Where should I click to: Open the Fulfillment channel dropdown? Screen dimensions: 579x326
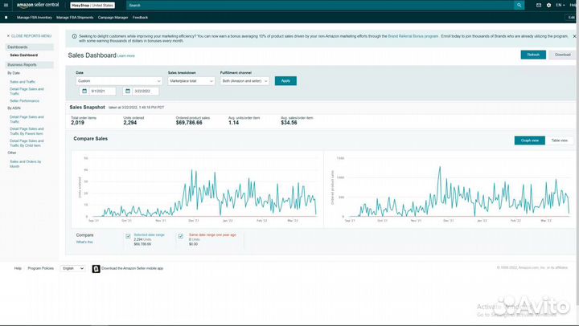pos(245,81)
